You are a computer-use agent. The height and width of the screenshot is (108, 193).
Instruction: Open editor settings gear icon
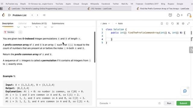pos(183,23)
